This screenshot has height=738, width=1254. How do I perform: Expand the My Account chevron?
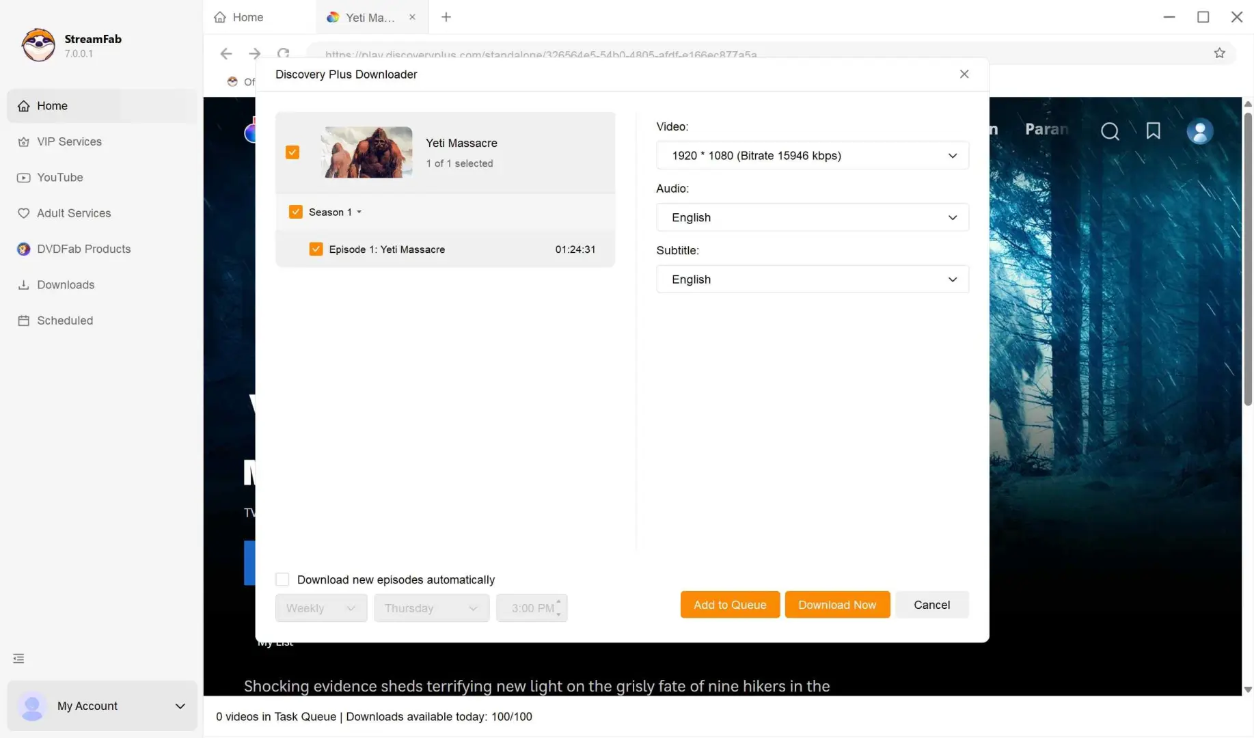pyautogui.click(x=180, y=706)
